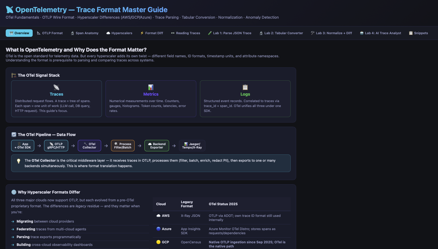Click the OTLP gRPC/HTTP pipeline node
Screen dimensions: 438x249
click(56, 146)
